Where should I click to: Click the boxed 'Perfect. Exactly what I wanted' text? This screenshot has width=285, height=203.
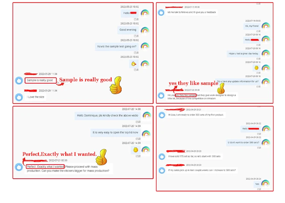tap(45, 167)
